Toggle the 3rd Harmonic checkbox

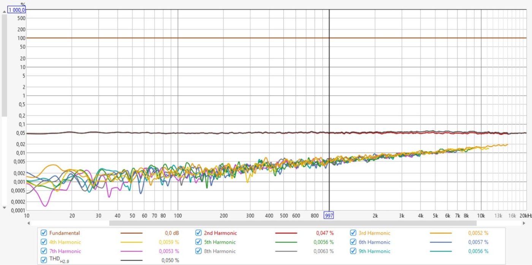tap(353, 233)
